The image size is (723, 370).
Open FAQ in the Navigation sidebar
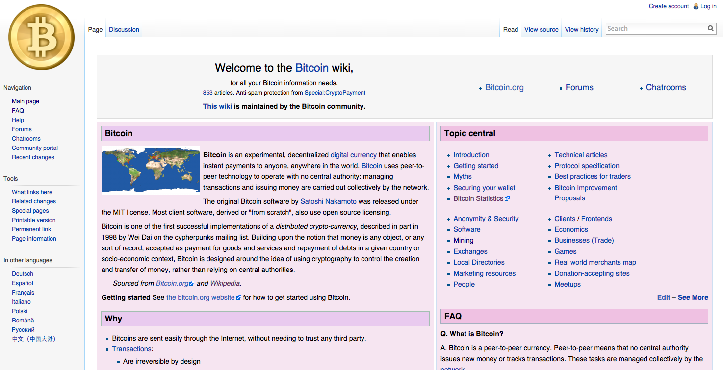coord(18,111)
